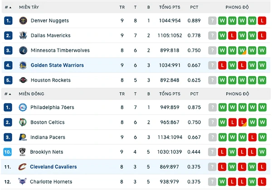This screenshot has width=272, height=190.
Task: Click the Golden State Warriors logo
Action: click(x=23, y=65)
